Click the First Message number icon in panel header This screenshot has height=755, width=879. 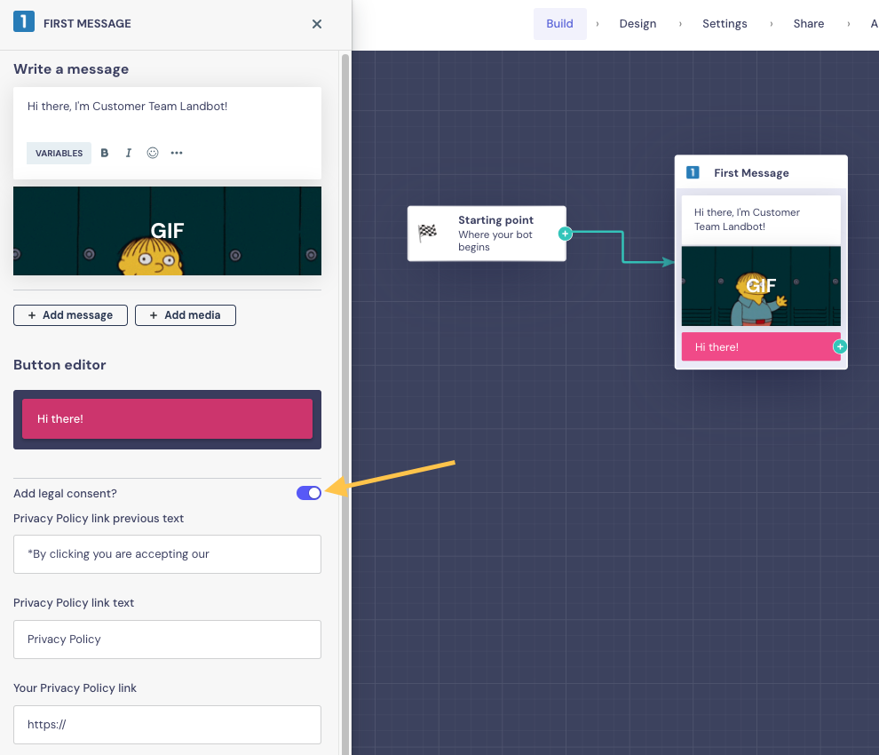[24, 22]
